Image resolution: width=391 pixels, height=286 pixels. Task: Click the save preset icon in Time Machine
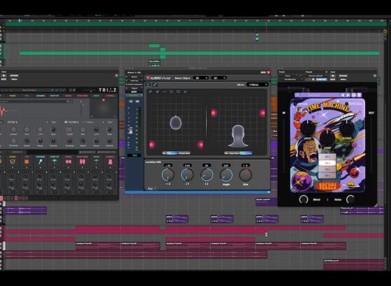pyautogui.click(x=353, y=95)
